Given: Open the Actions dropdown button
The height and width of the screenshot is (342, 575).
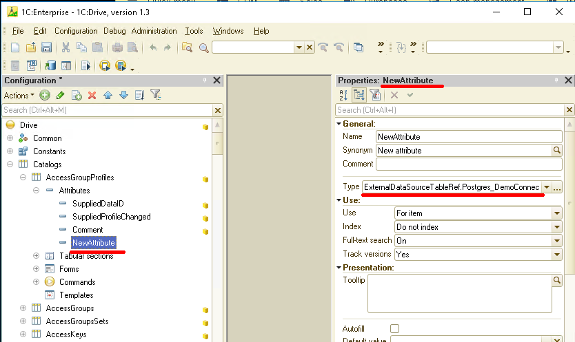Looking at the screenshot, I should pos(19,96).
